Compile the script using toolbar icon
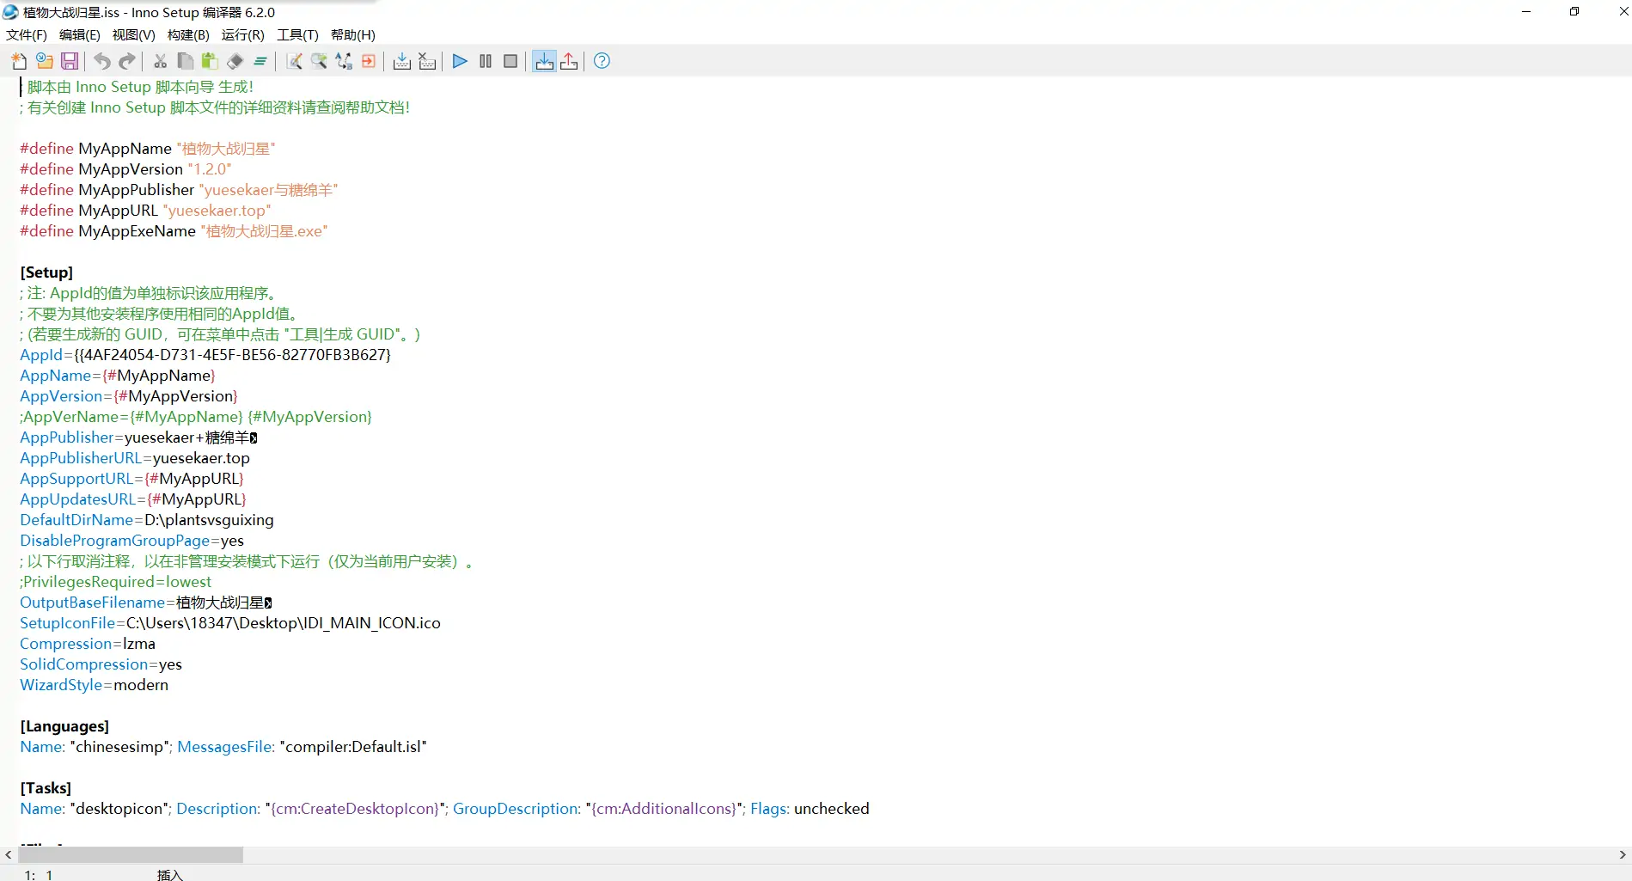1632x881 pixels. (401, 61)
